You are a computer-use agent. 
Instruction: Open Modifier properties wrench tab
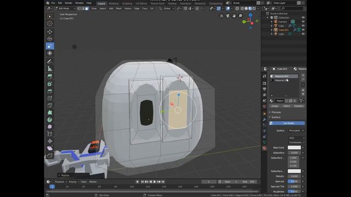click(x=264, y=119)
